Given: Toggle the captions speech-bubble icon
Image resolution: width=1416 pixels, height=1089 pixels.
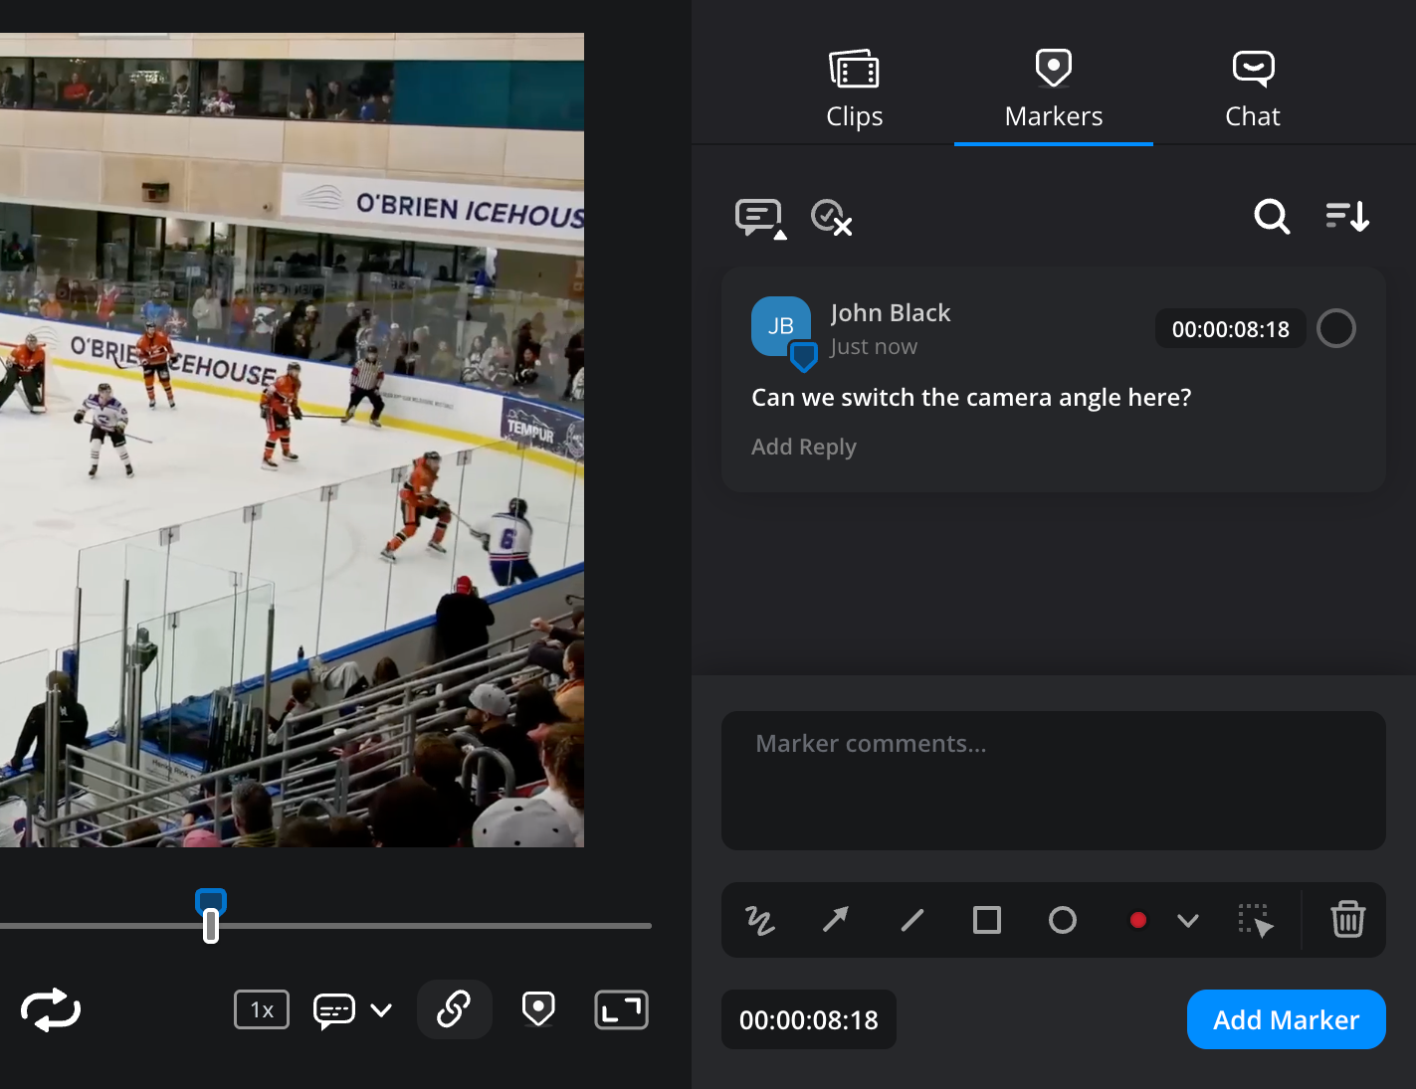Looking at the screenshot, I should pyautogui.click(x=334, y=1010).
